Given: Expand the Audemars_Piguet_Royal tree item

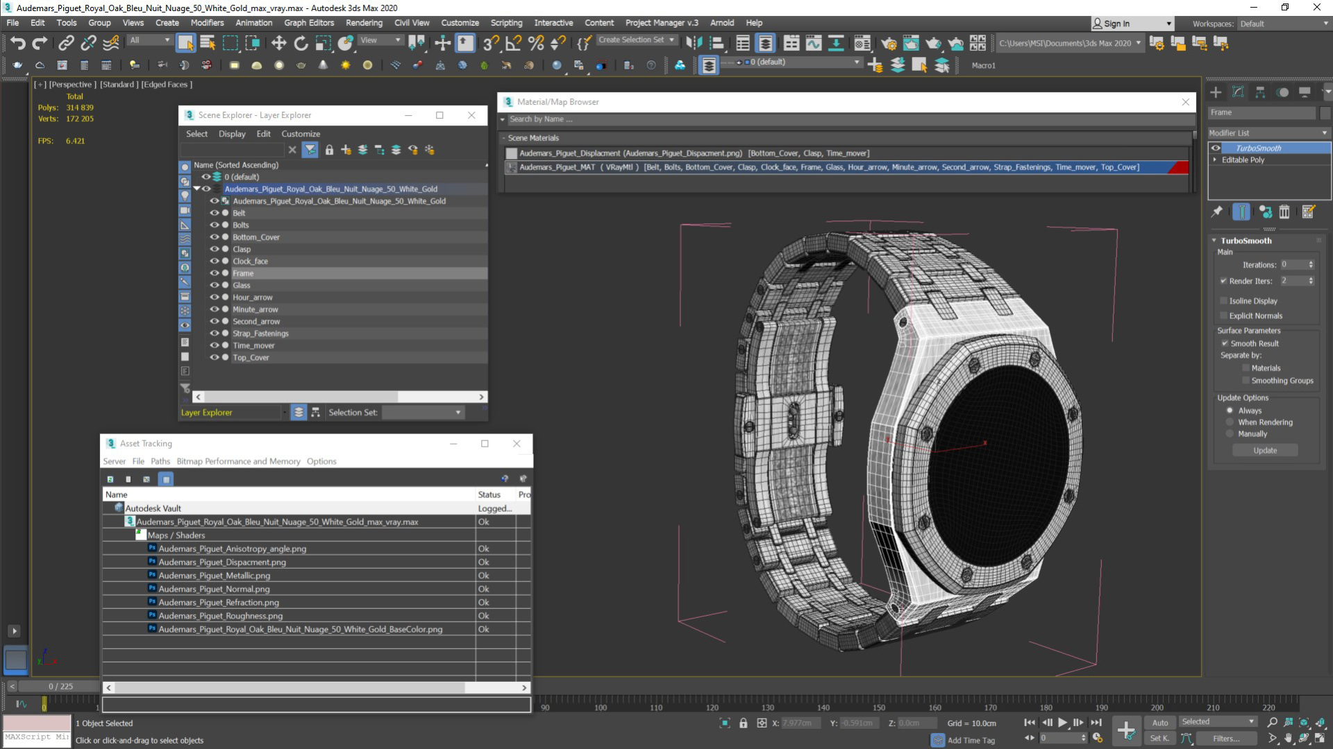Looking at the screenshot, I should click(198, 189).
